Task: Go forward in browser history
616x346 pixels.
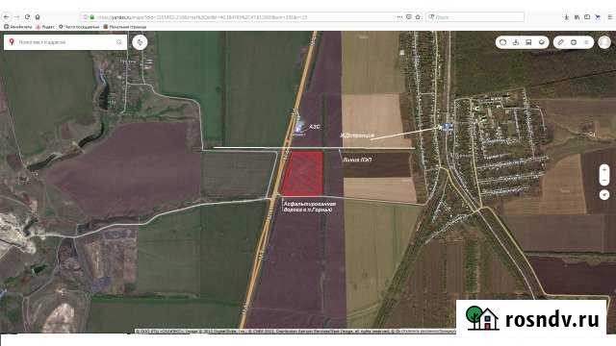Action: pos(16,17)
